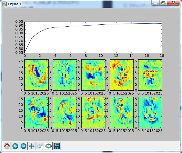Image resolution: width=182 pixels, height=153 pixels.
Task: Maximize the Figure 1 window
Action: point(163,3)
